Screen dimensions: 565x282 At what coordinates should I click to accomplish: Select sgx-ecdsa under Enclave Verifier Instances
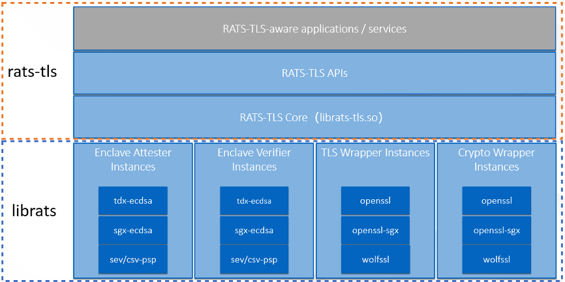(254, 230)
